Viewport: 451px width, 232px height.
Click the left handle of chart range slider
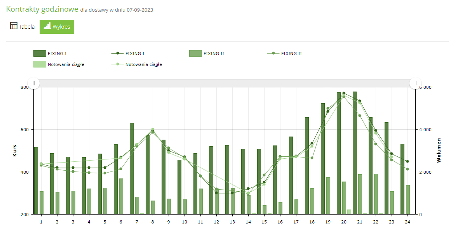click(34, 83)
